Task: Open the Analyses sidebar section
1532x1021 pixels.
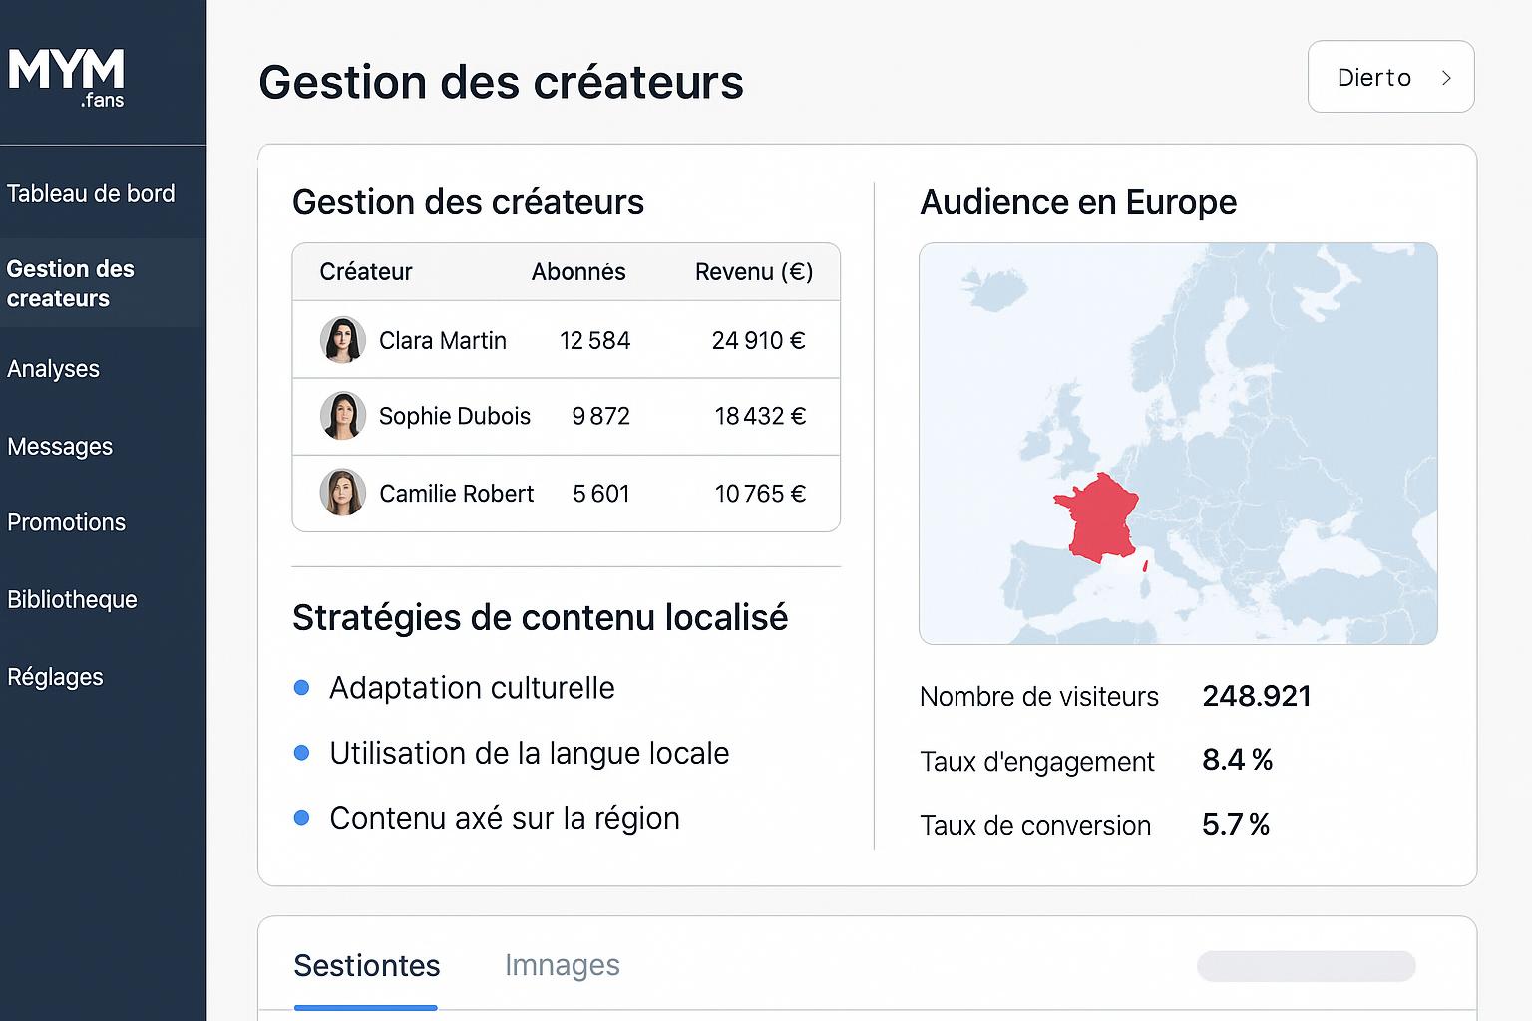Action: click(54, 368)
